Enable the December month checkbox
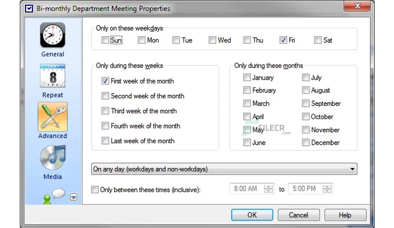 click(x=305, y=142)
